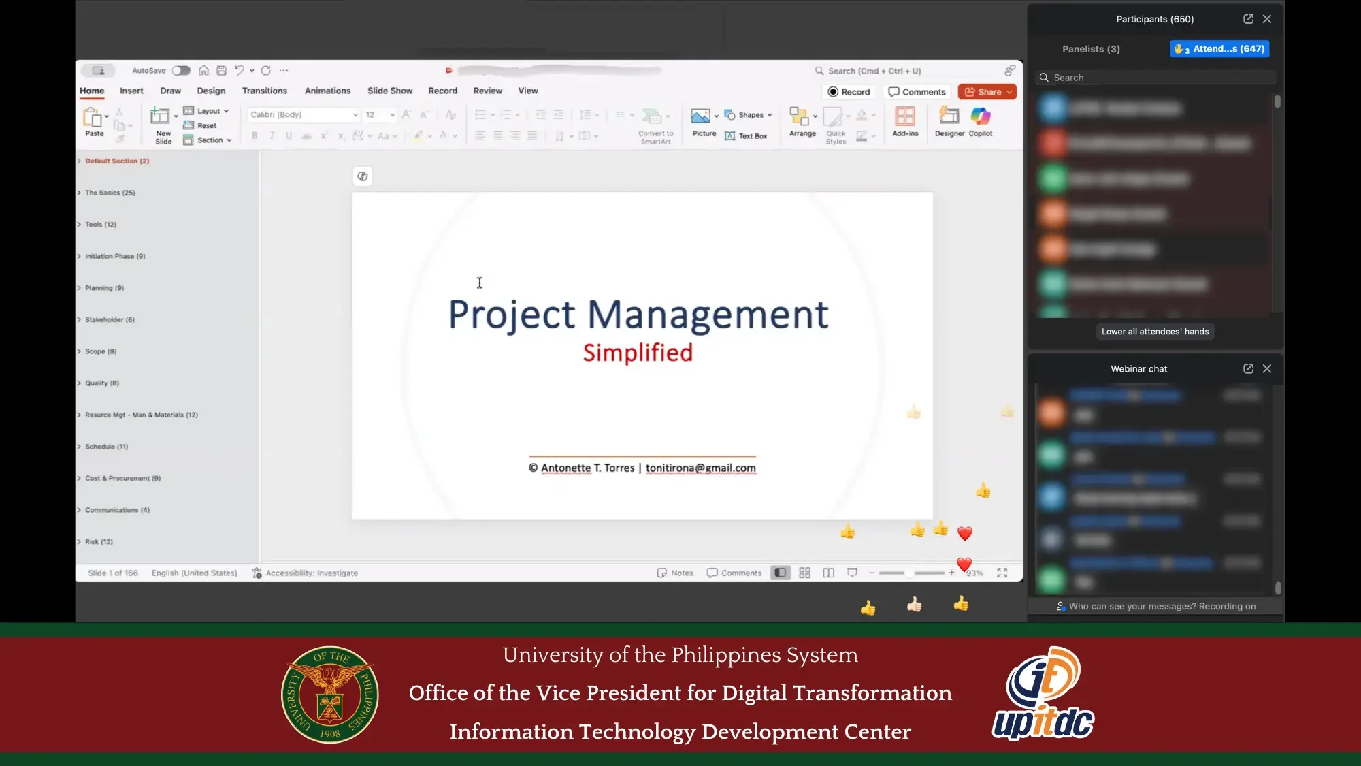Pop out the Participants panel
Screen dimensions: 1361x766
tap(1248, 19)
